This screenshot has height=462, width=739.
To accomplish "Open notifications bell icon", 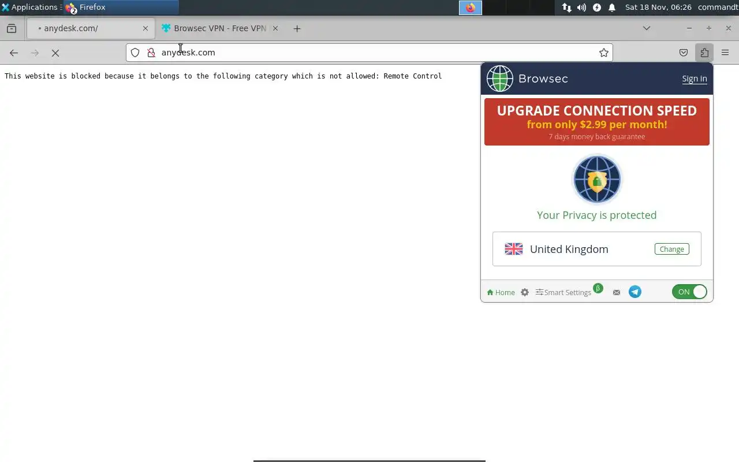I will tap(612, 8).
